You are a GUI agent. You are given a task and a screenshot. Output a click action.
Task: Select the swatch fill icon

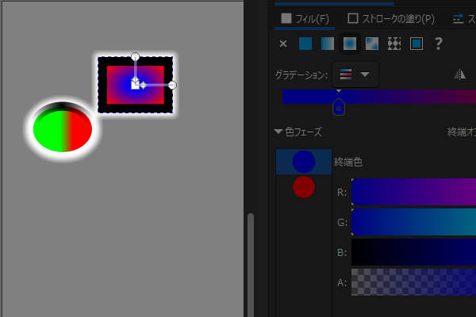tap(416, 44)
